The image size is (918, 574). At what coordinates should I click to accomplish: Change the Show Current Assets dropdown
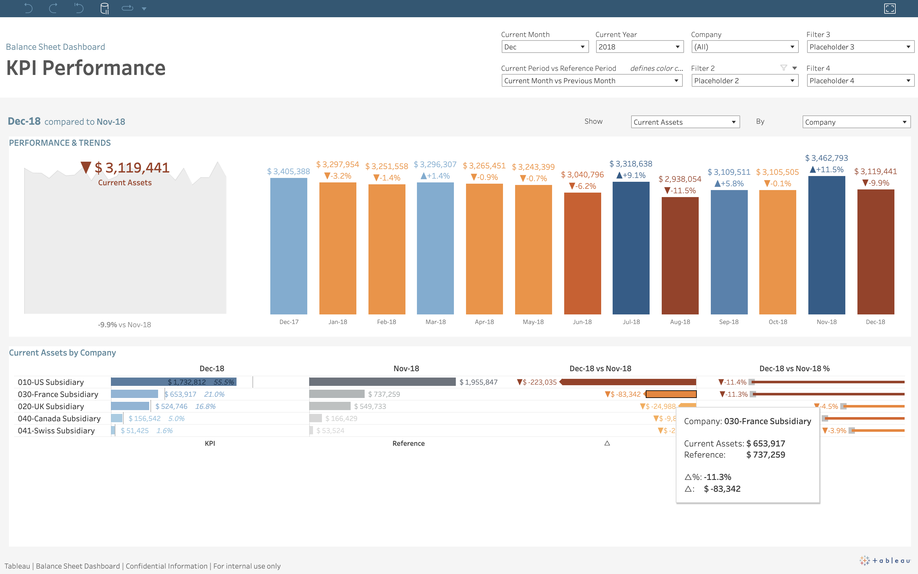tap(685, 122)
